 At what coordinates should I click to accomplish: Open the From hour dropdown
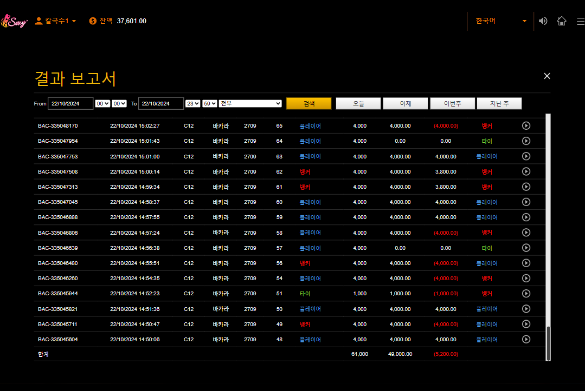(102, 103)
